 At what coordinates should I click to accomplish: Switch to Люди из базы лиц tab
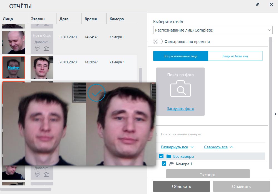click(235, 56)
